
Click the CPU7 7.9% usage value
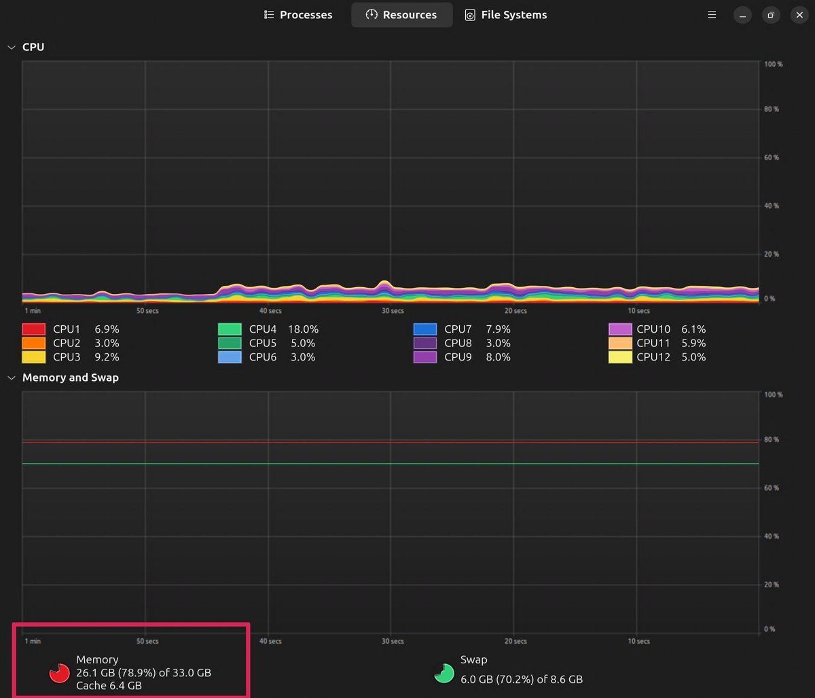pos(498,329)
